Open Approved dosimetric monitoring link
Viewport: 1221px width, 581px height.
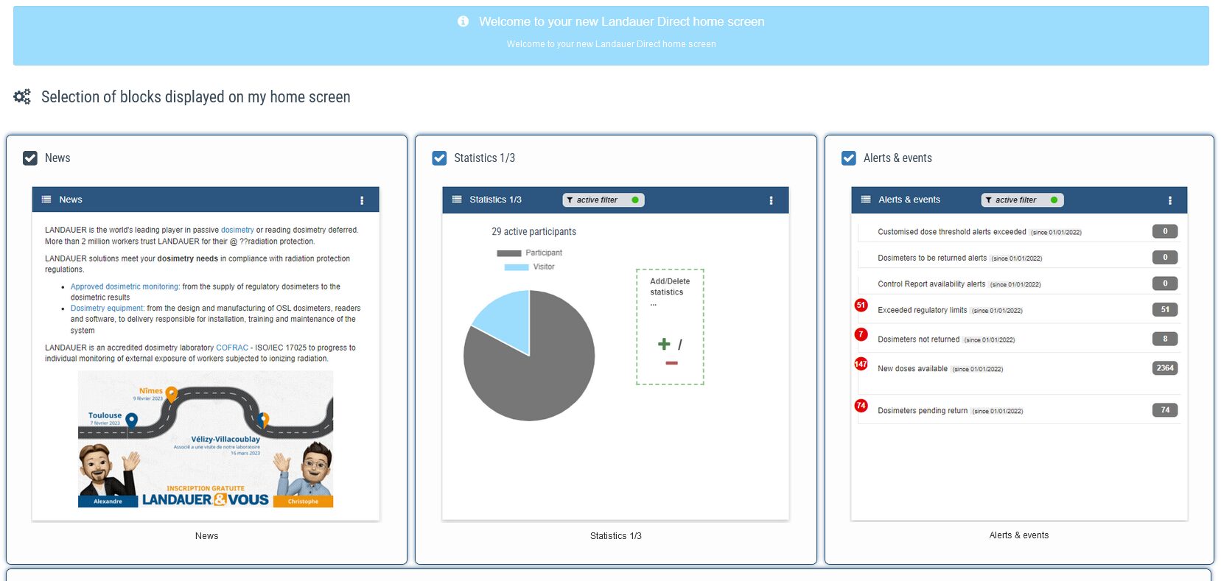[125, 286]
